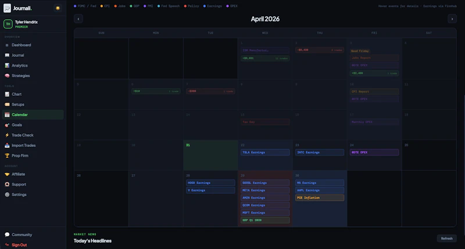Open the Monthly OPEX event
Viewport: 465px width, 249px height.
click(374, 122)
